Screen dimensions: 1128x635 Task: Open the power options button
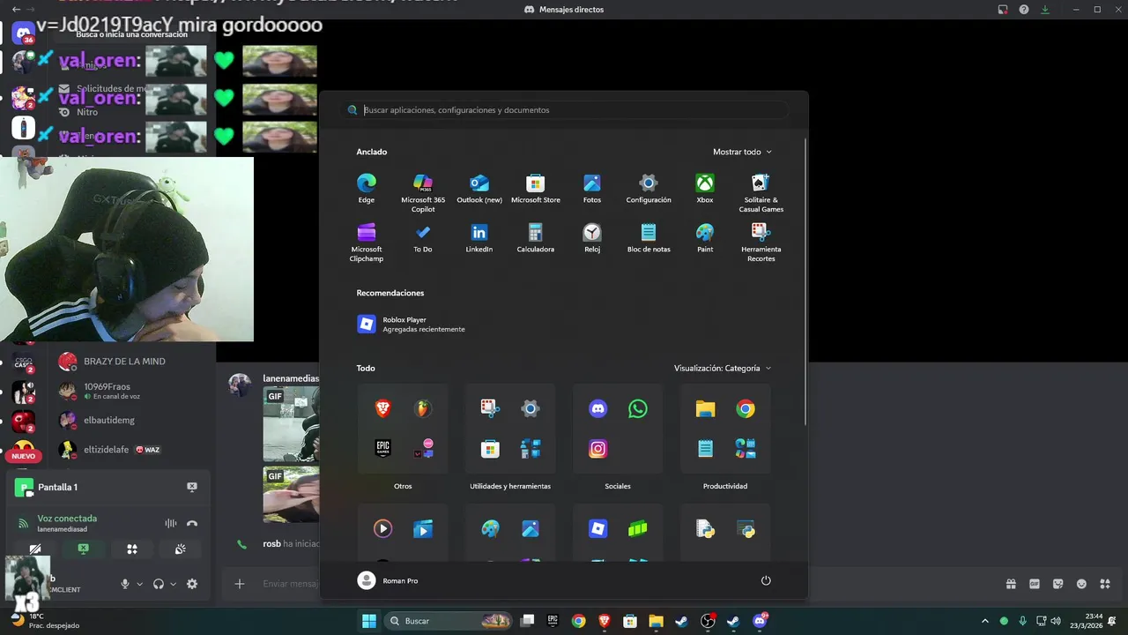point(766,580)
